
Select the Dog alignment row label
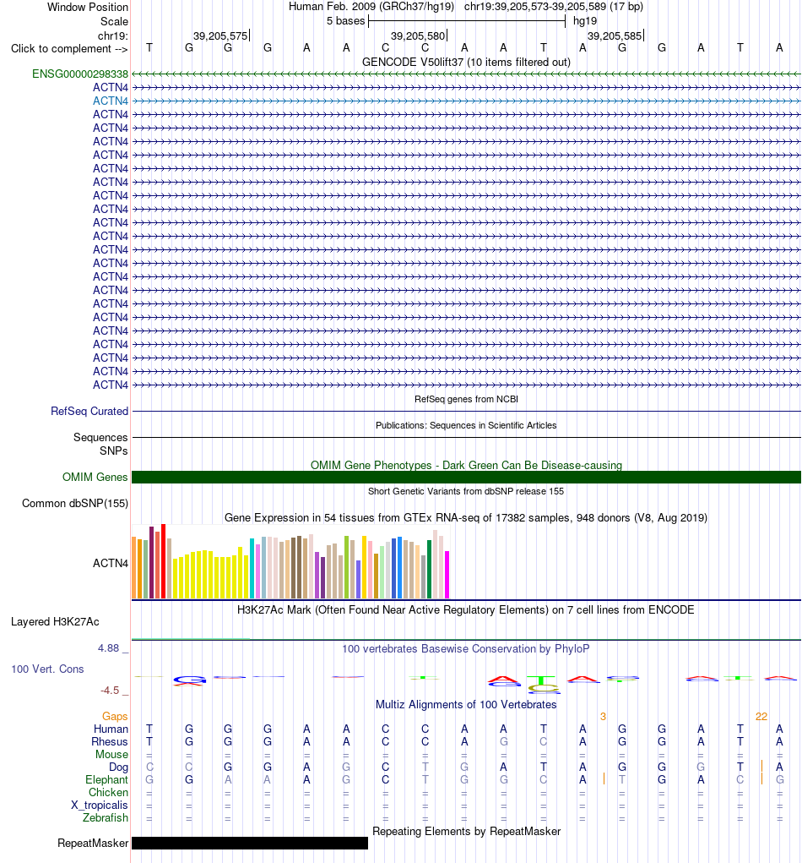118,767
